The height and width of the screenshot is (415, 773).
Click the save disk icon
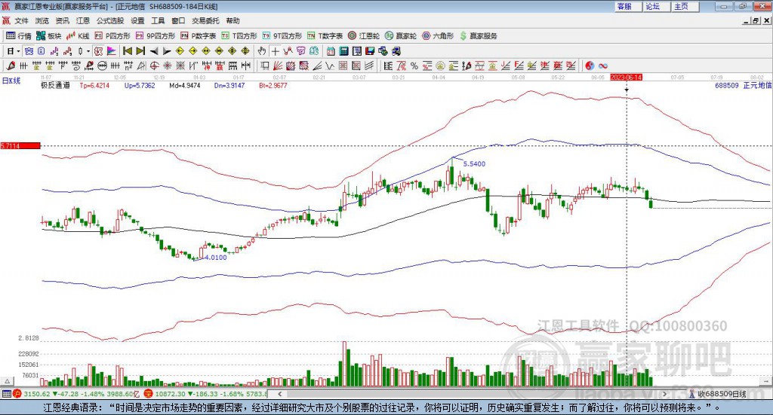point(370,51)
